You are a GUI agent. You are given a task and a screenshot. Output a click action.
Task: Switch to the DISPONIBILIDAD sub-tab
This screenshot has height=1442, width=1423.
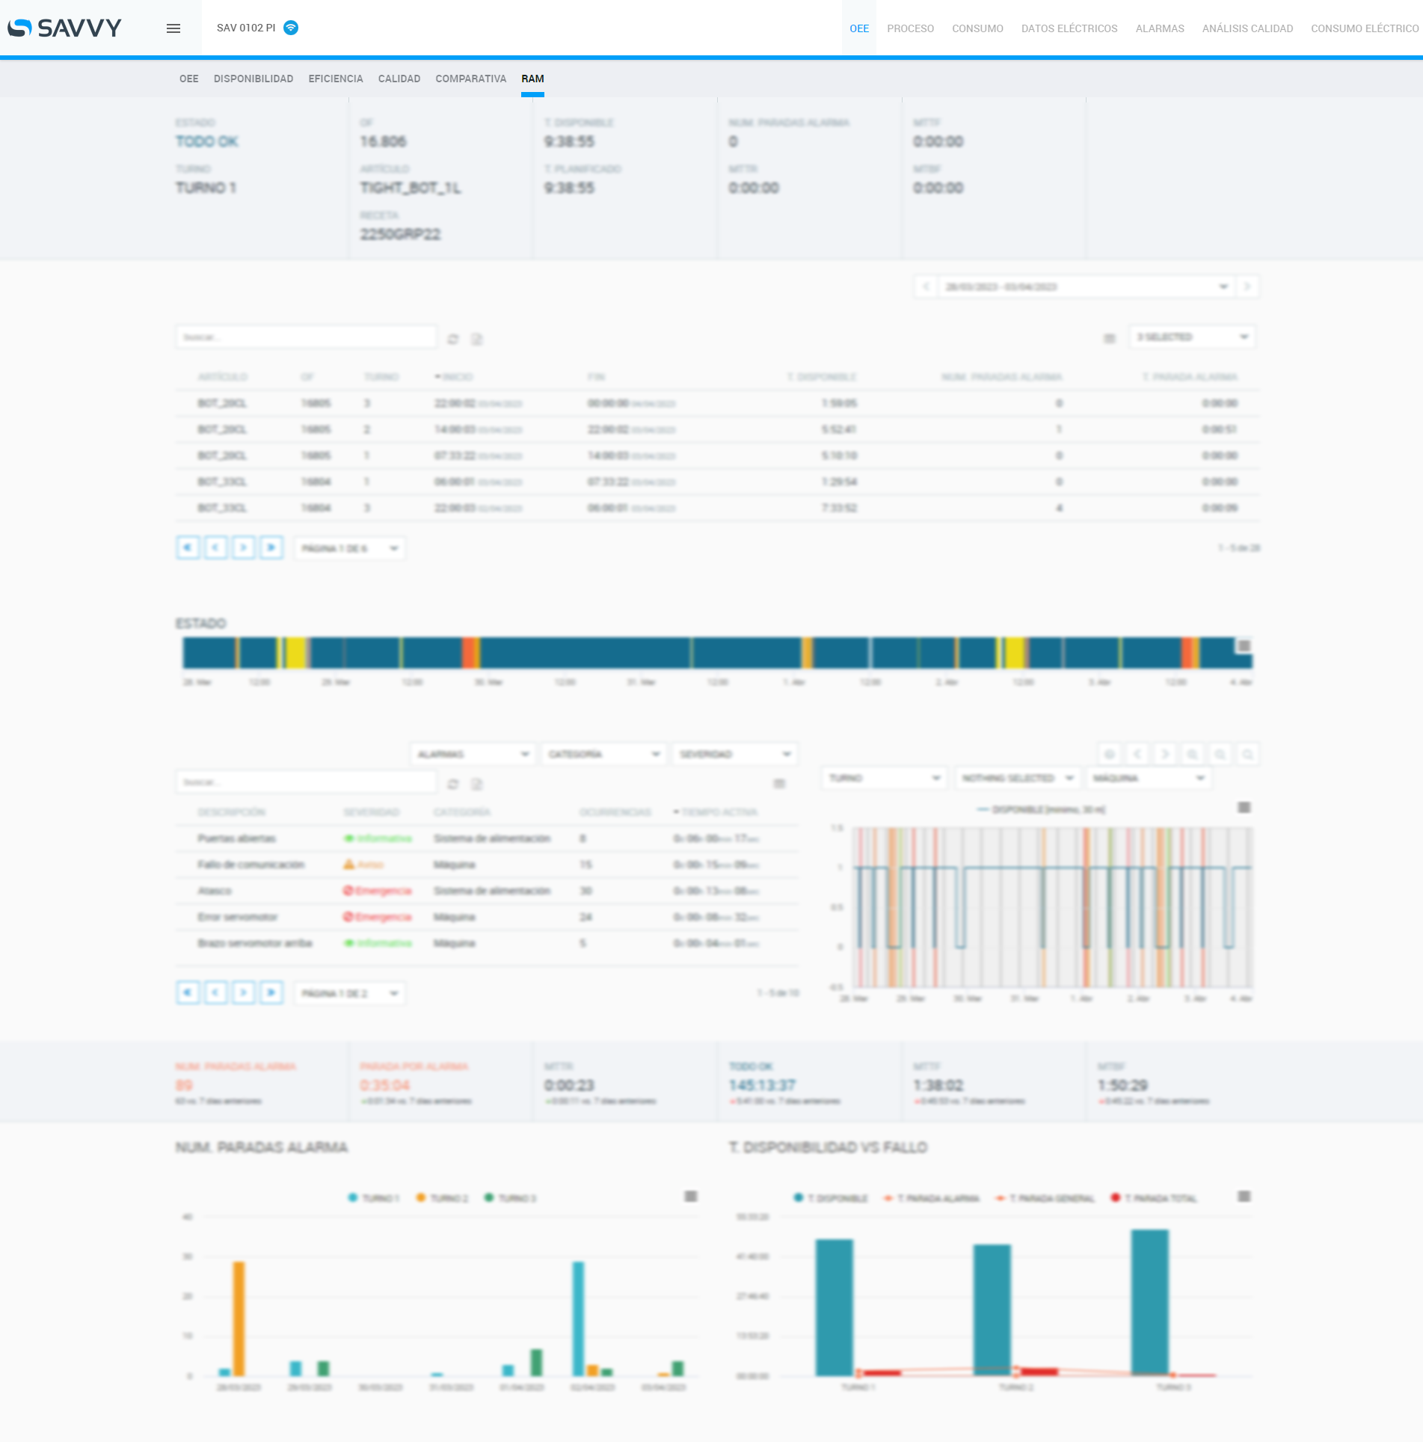pyautogui.click(x=253, y=79)
